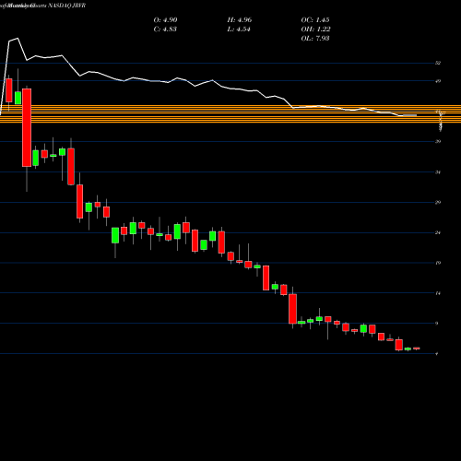Select the 39 price axis label
The height and width of the screenshot is (461, 461).
(438, 141)
